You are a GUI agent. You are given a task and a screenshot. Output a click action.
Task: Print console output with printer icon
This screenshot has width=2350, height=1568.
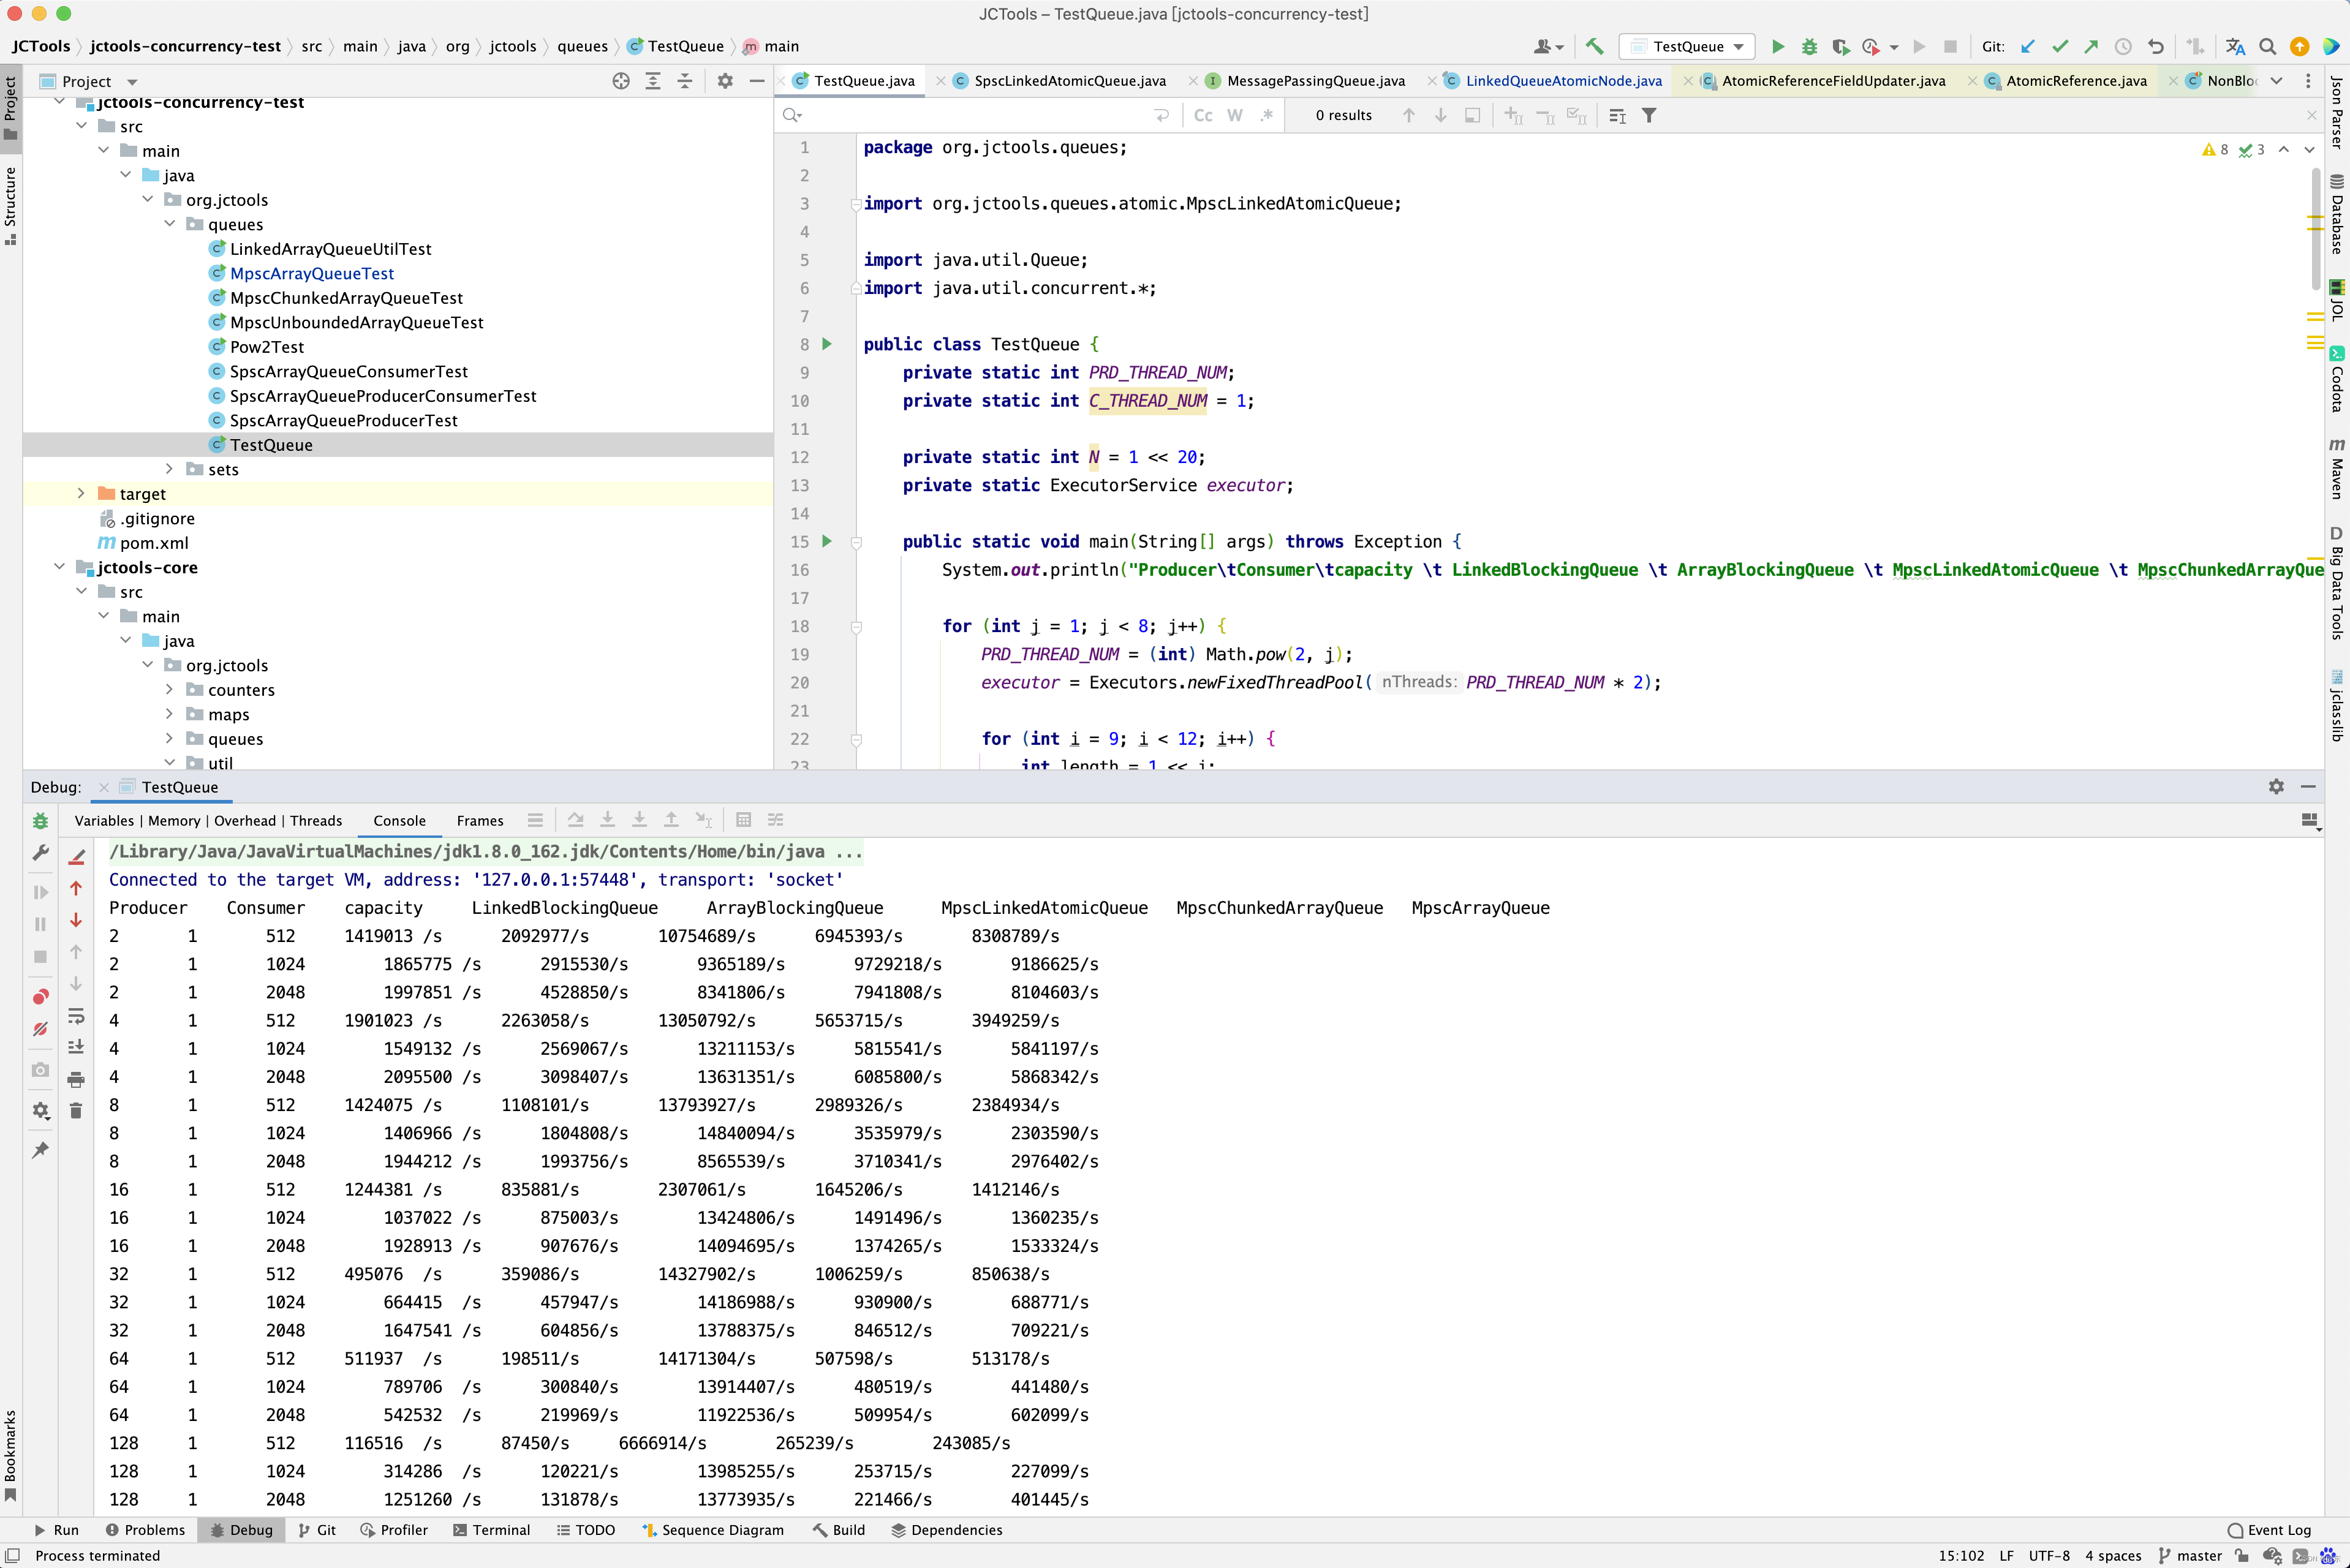[x=76, y=1079]
